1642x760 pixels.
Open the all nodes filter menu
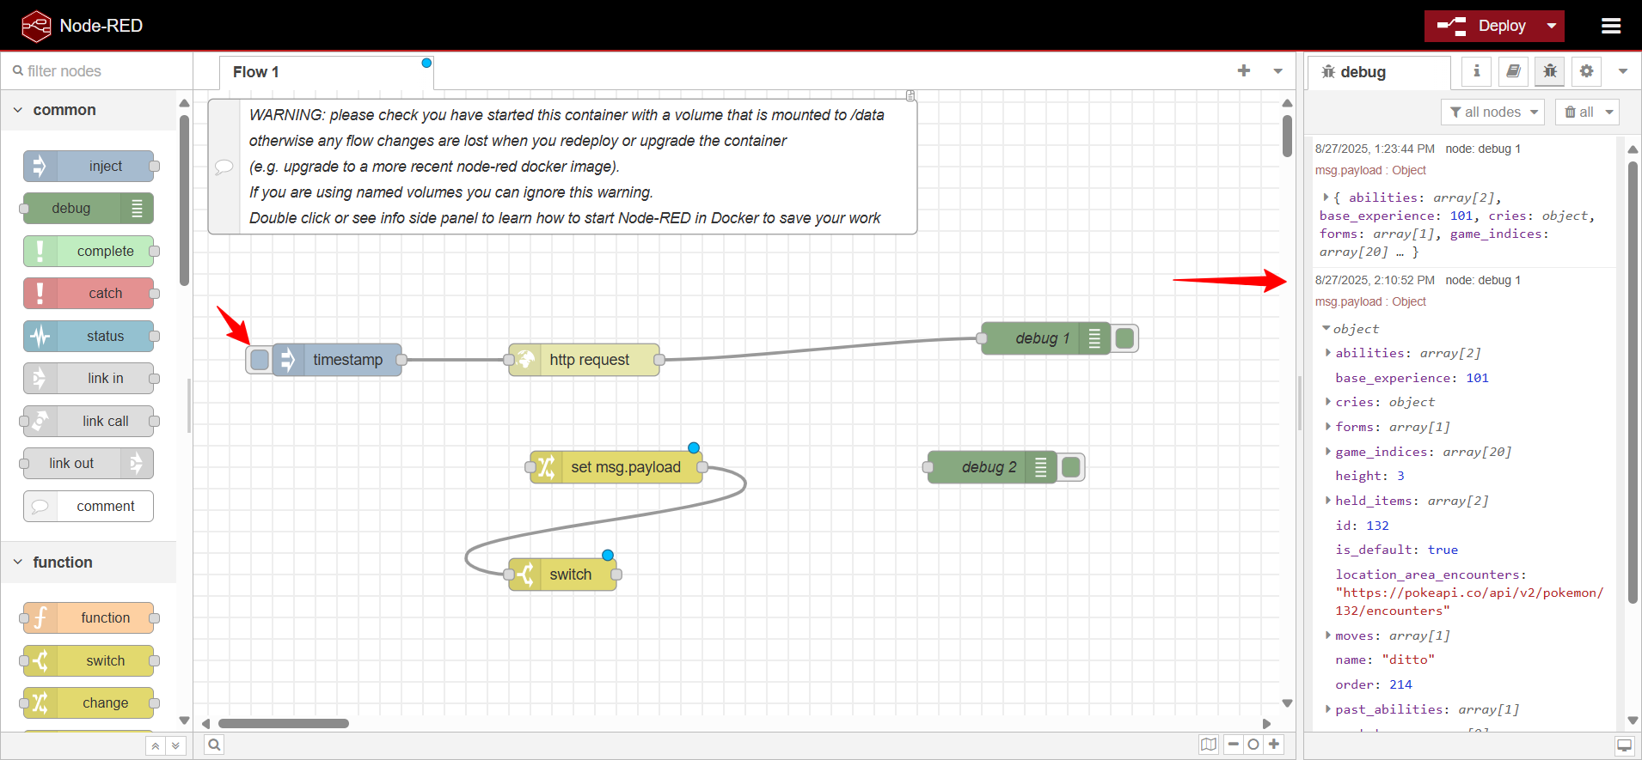point(1492,112)
